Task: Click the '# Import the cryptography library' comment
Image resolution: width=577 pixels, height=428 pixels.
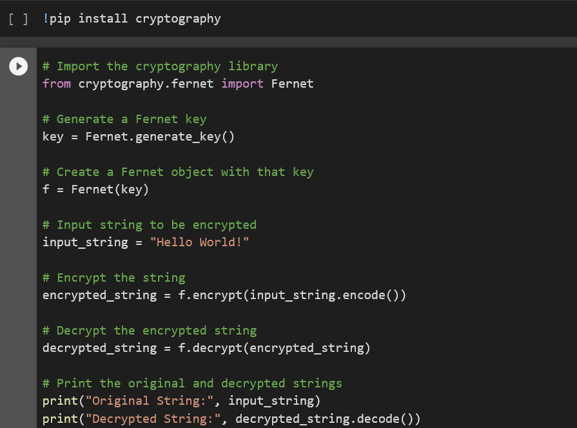Action: (160, 66)
